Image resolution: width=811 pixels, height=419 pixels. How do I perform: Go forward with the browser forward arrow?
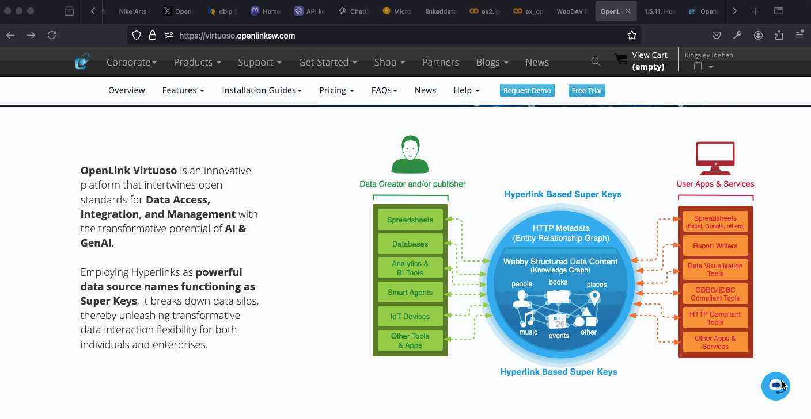tap(31, 35)
